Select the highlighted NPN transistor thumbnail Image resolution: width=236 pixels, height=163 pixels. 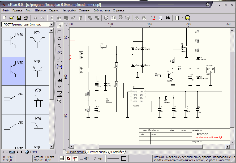coord(14,71)
